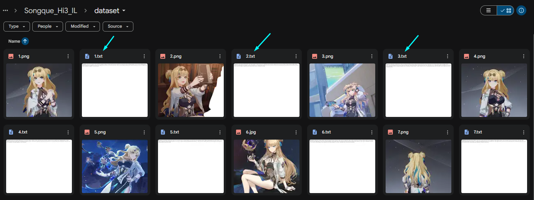Open the more options menu for 7.png
This screenshot has height=200, width=534.
(x=448, y=132)
